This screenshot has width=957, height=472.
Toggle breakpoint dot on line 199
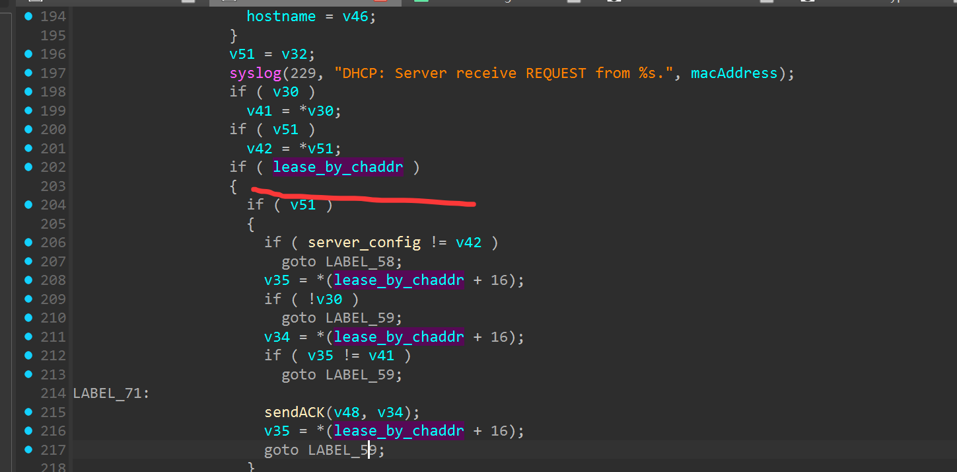28,110
